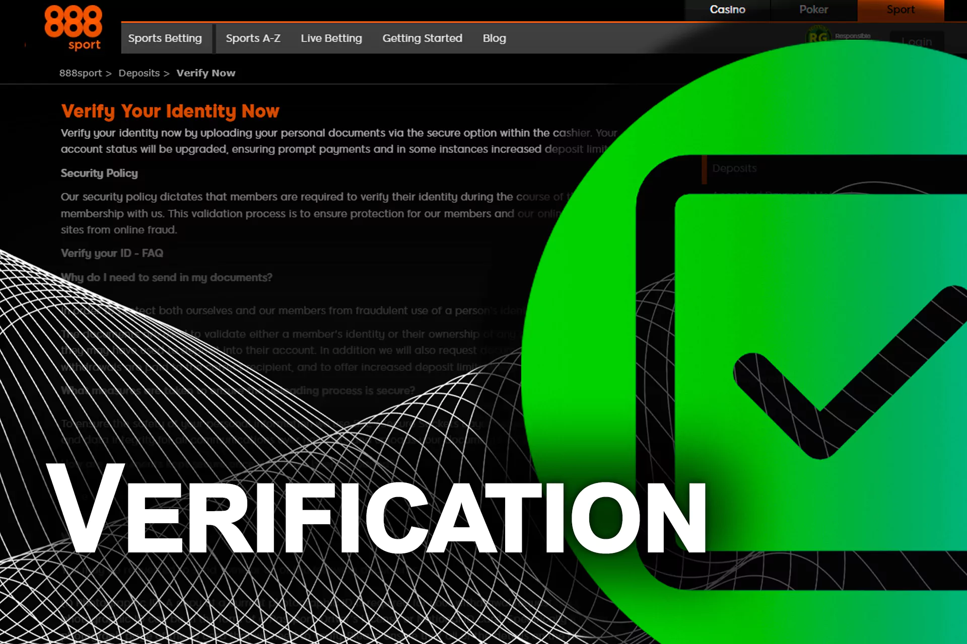Click the Getting Started icon
967x644 pixels.
(421, 37)
